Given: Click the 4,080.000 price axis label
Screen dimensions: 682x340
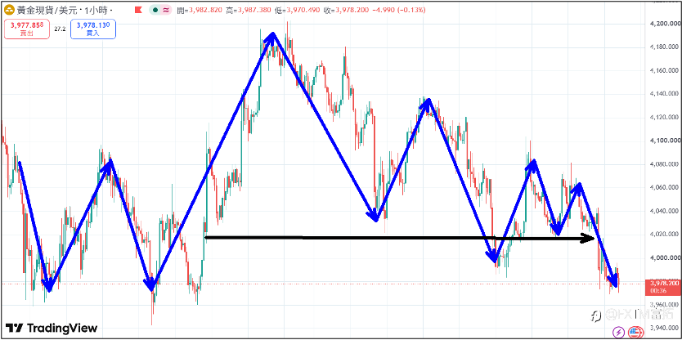Looking at the screenshot, I should point(664,164).
